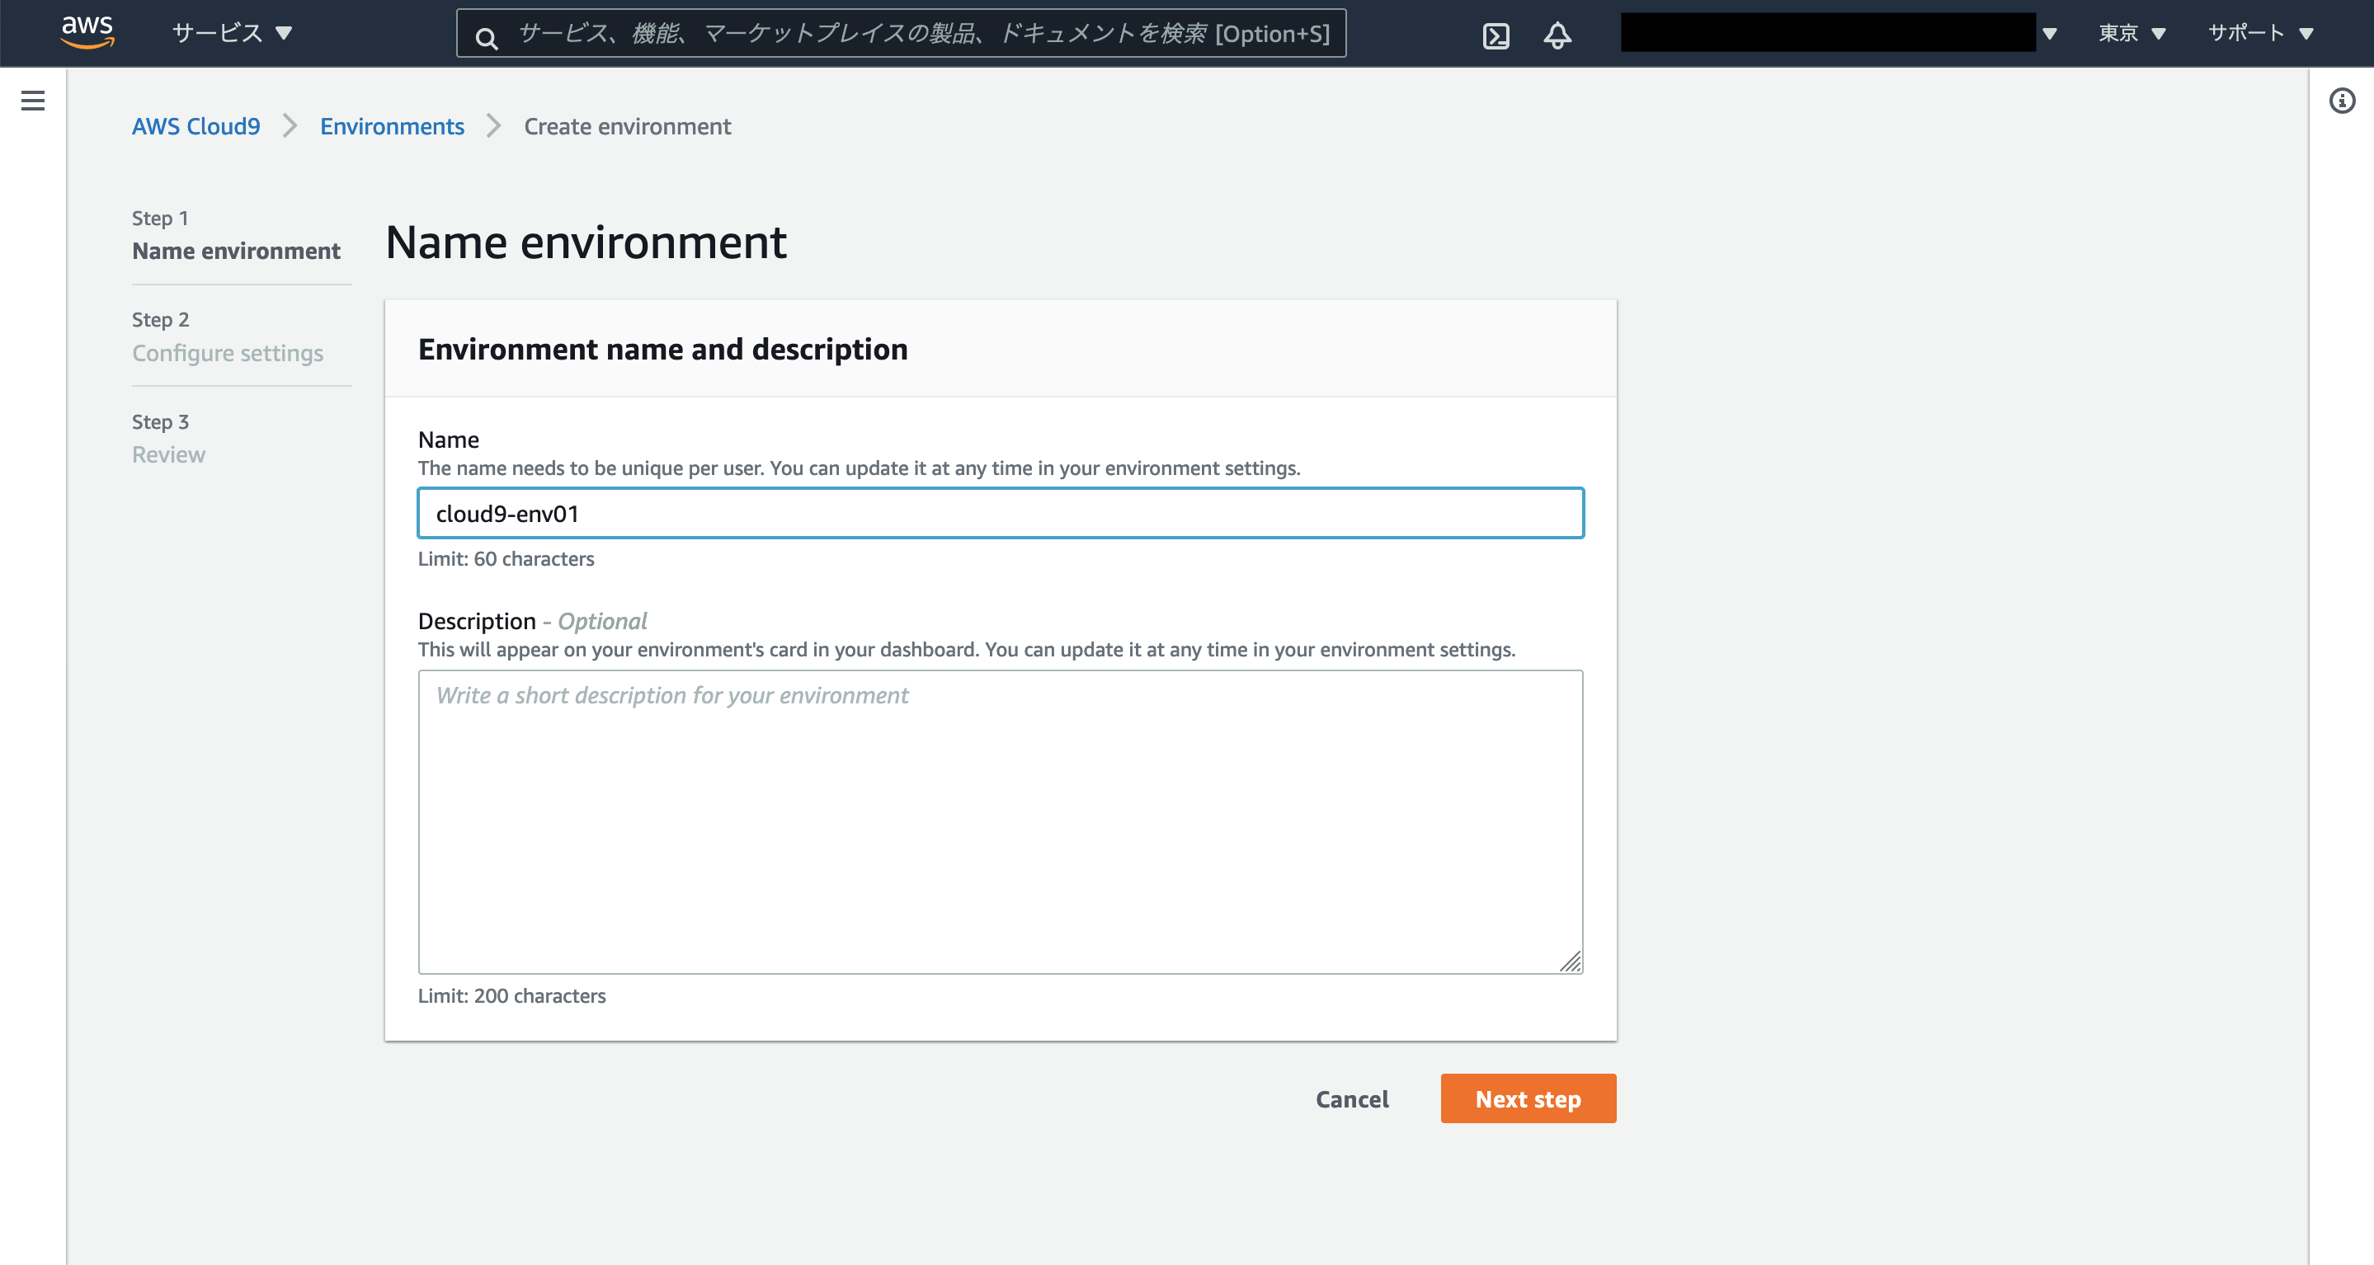Open the hamburger side navigation menu
Viewport: 2374px width, 1265px height.
pyautogui.click(x=33, y=101)
